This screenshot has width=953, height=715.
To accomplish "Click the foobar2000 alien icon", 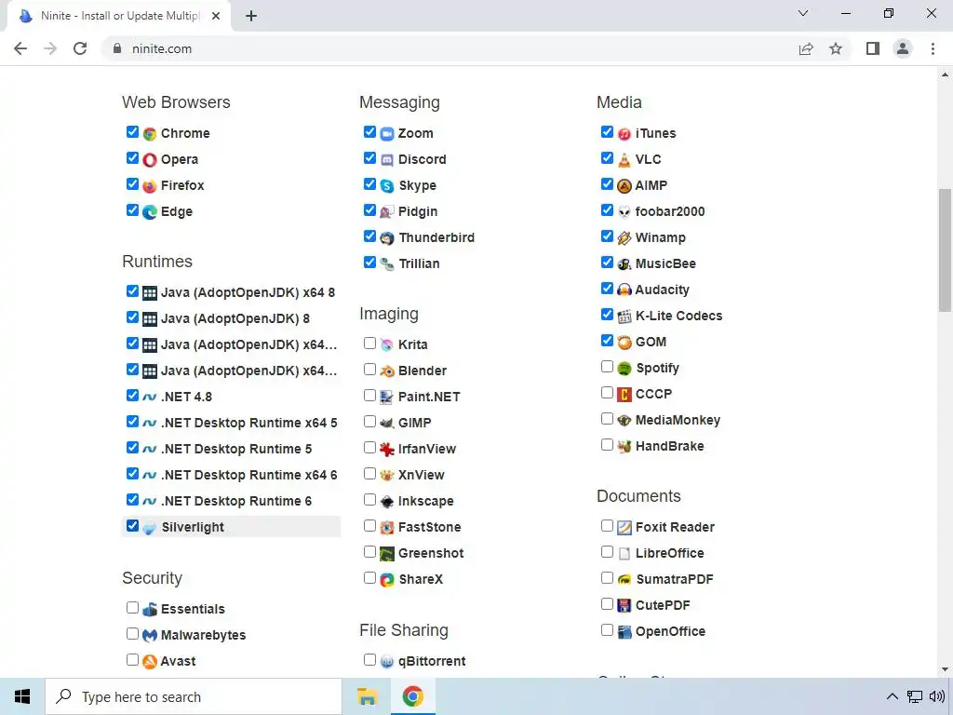I will pos(624,212).
